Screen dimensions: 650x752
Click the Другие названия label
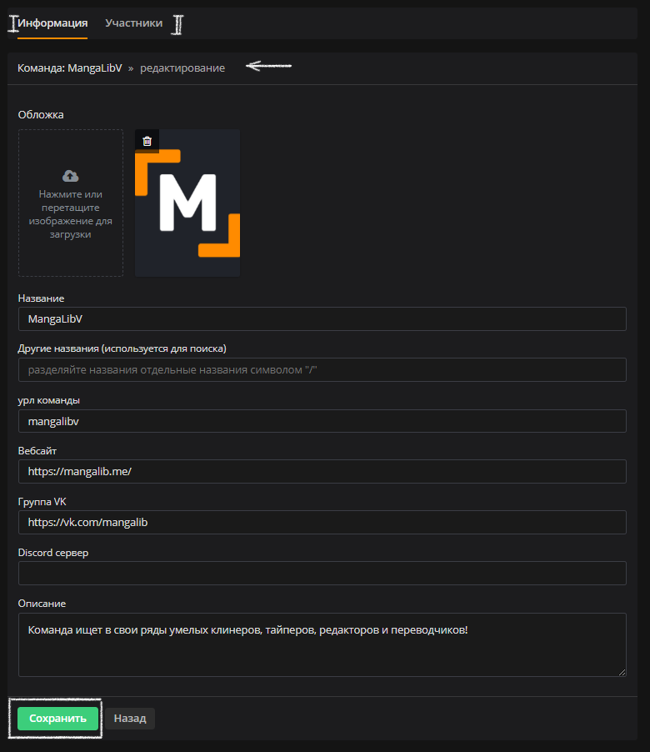click(x=122, y=348)
